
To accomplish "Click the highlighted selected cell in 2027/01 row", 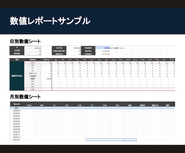I will tap(130, 140).
